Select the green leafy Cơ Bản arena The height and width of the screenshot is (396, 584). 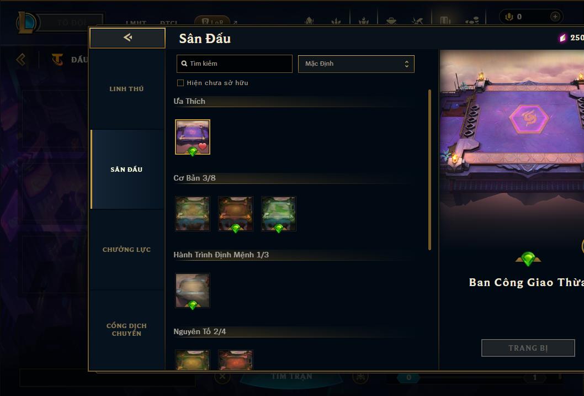[279, 214]
